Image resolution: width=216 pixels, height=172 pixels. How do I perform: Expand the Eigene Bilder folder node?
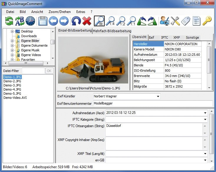point(12,41)
